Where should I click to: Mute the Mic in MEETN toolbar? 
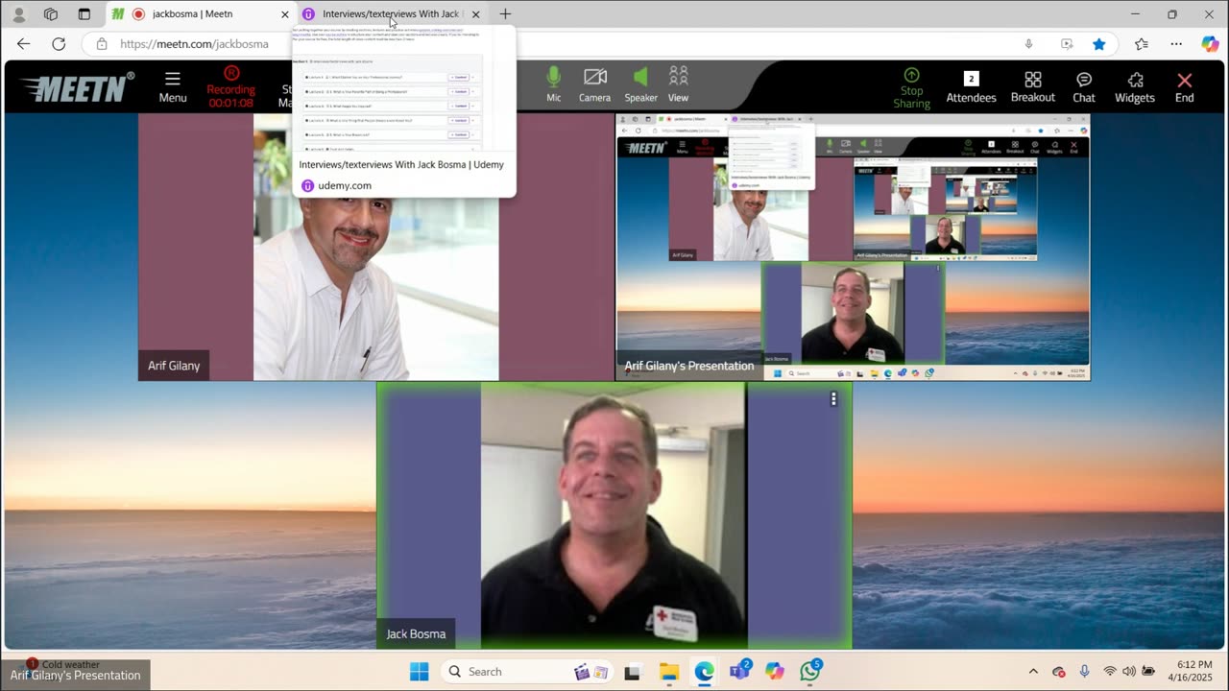point(554,85)
